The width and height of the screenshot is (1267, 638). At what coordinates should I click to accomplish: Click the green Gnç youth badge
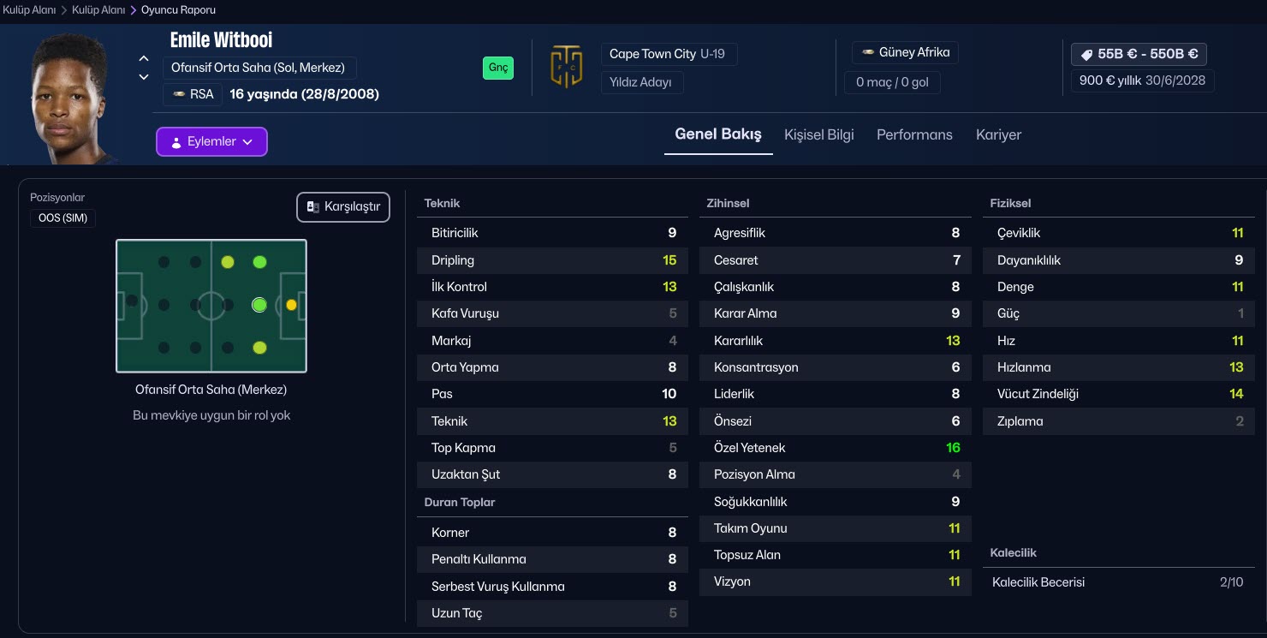497,68
